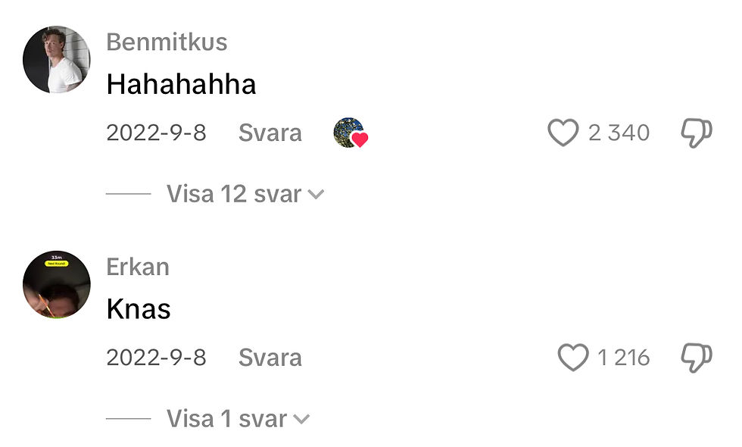Viewport: 742px width, 447px height.
Task: Click the creator-liked heart badge on Benmitkus's comment
Action: coord(348,133)
